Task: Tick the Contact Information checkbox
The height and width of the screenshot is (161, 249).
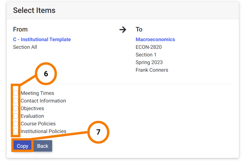Action: click(16, 101)
